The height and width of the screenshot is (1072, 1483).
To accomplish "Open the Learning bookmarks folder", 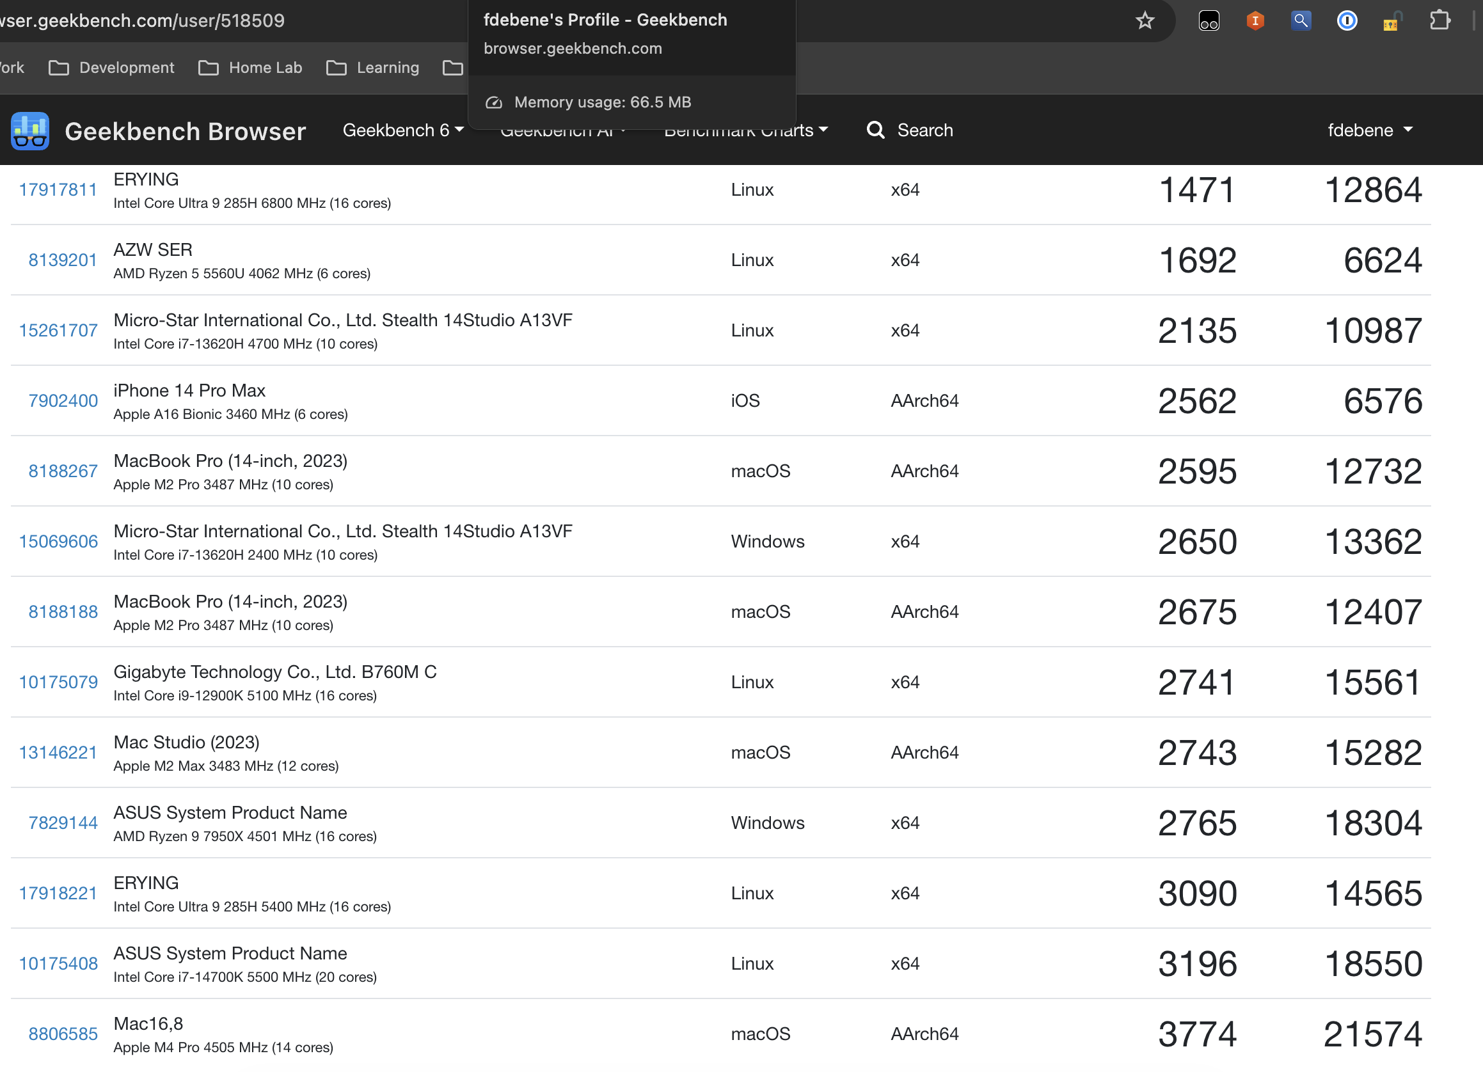I will pos(373,67).
